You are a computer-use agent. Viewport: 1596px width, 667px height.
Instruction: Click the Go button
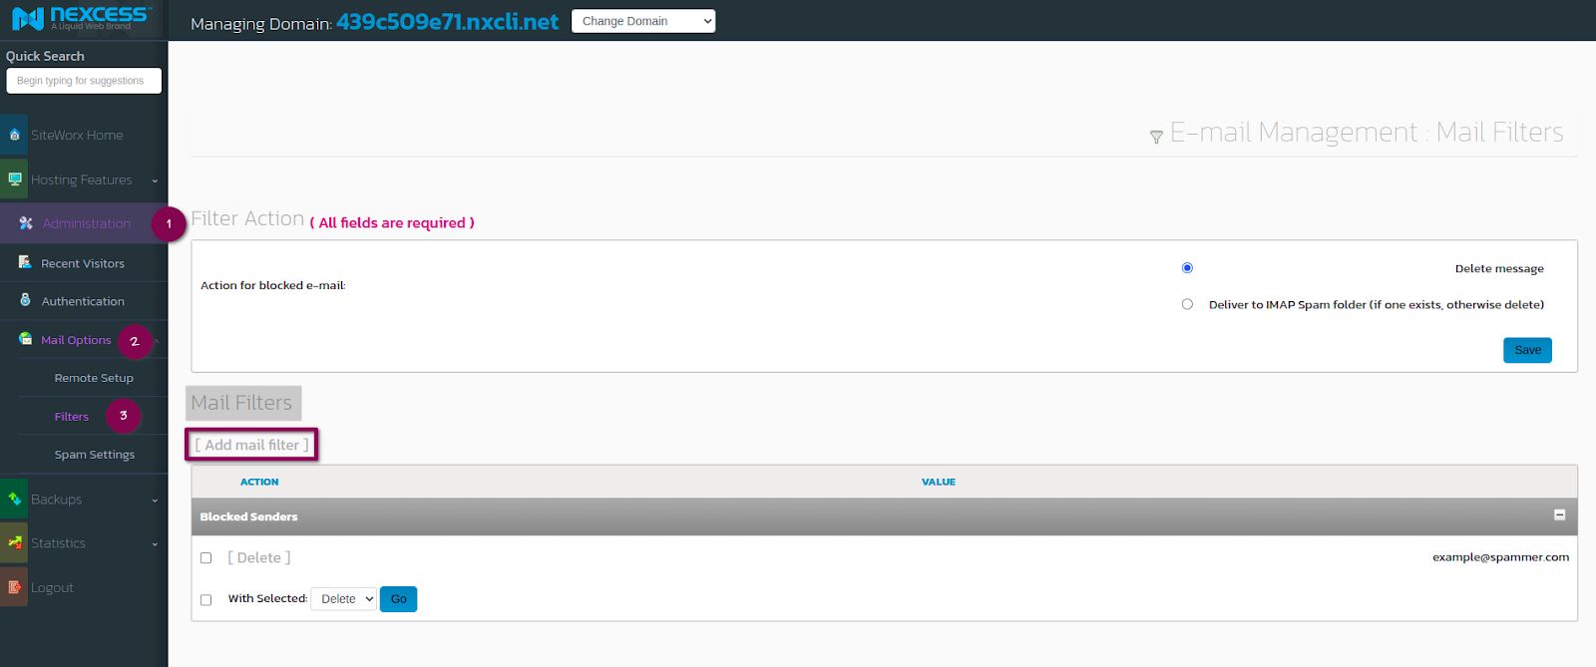tap(398, 599)
